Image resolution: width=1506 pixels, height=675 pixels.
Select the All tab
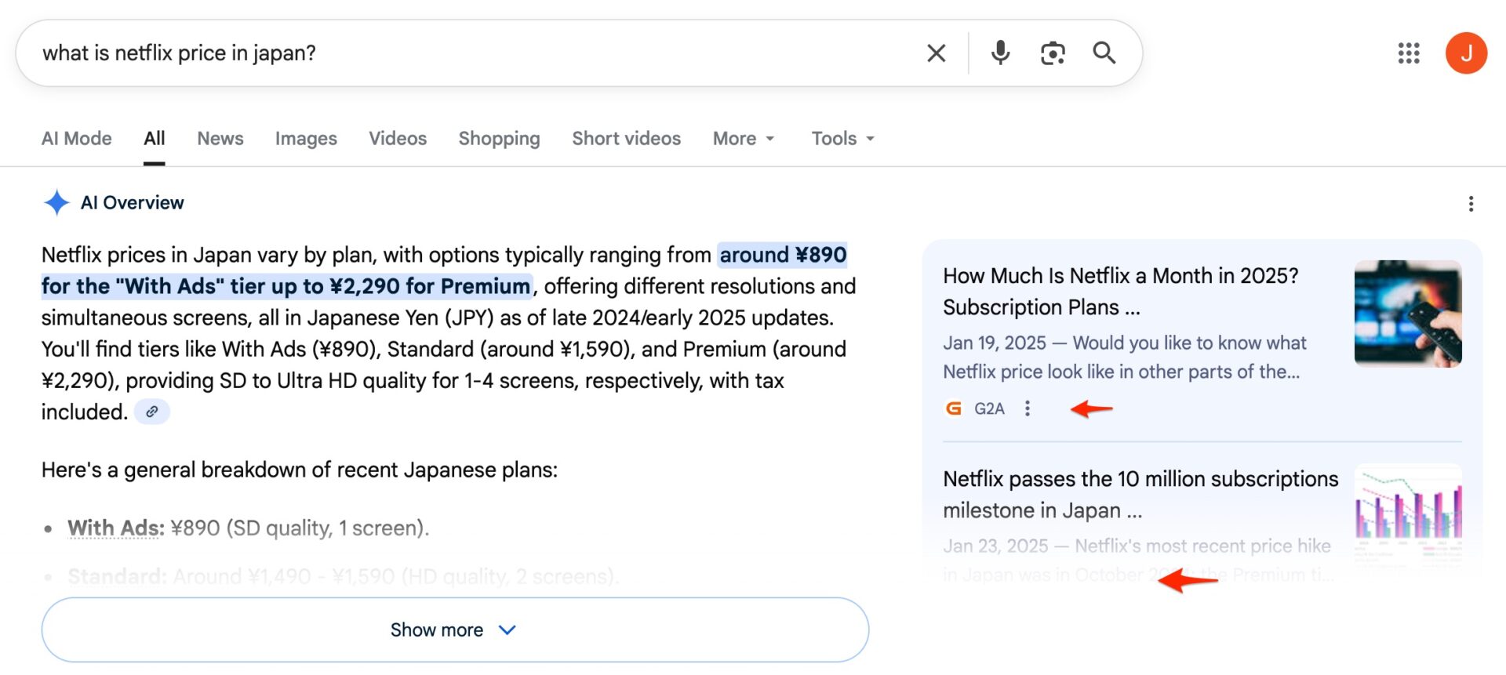[155, 139]
